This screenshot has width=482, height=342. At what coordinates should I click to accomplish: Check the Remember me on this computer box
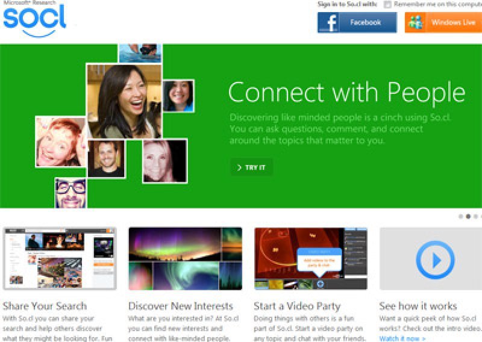point(387,4)
